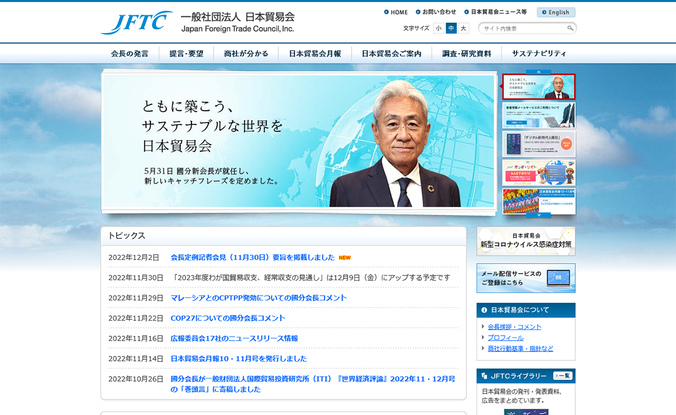Open お問い合わせ contact link
676x415 pixels.
click(436, 12)
